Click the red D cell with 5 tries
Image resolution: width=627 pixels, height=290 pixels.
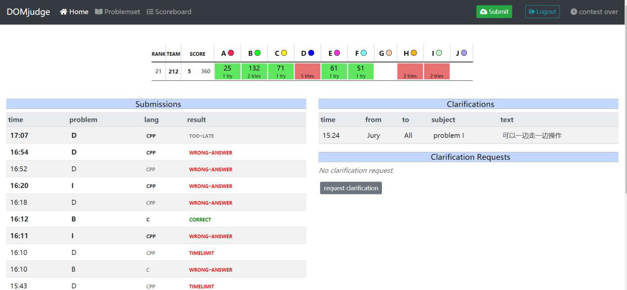[307, 72]
